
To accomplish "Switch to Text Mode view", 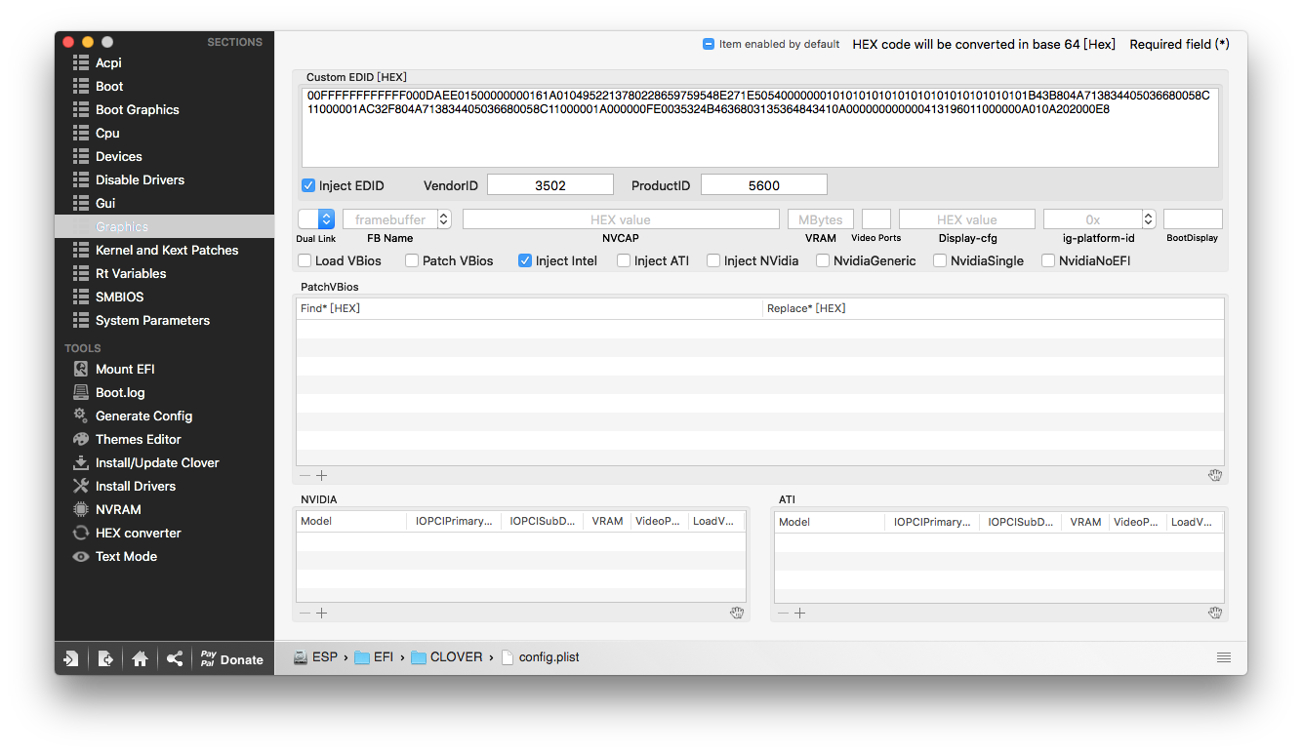I will pos(126,556).
